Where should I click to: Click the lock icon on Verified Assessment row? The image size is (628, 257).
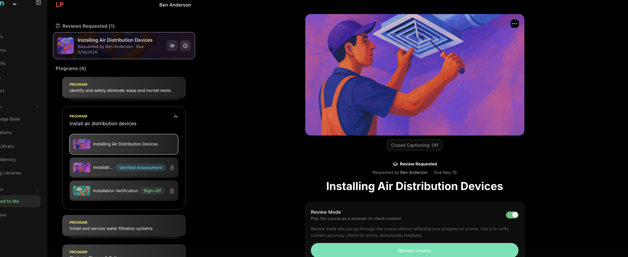[172, 168]
